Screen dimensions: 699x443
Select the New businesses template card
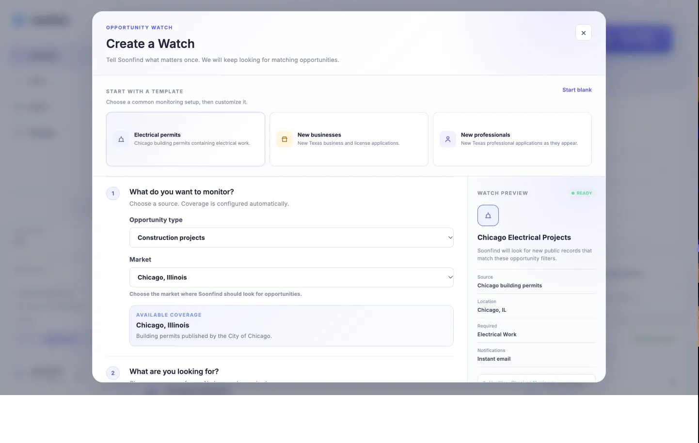349,139
